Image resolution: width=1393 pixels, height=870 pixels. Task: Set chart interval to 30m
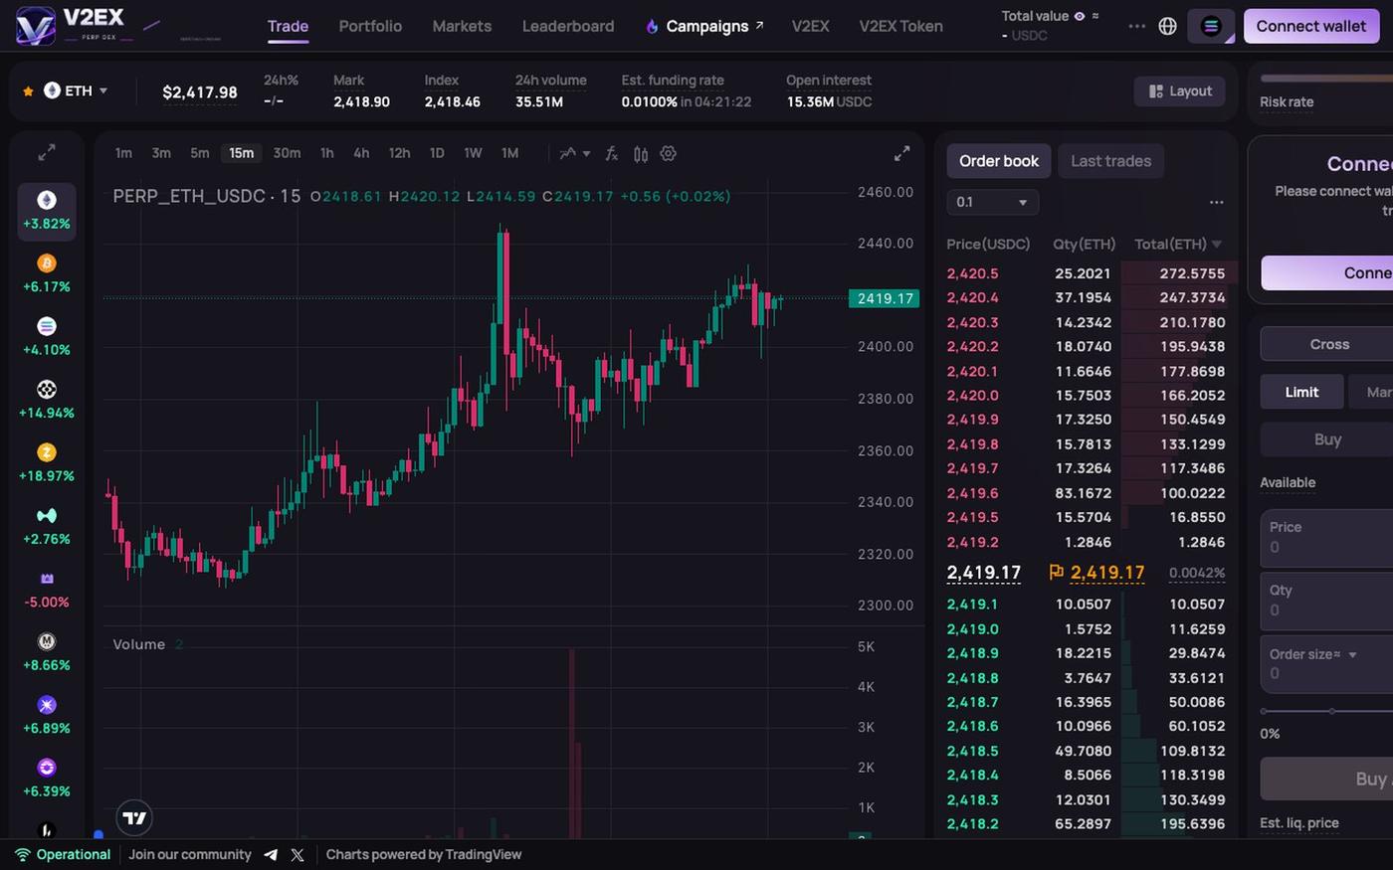pos(287,153)
